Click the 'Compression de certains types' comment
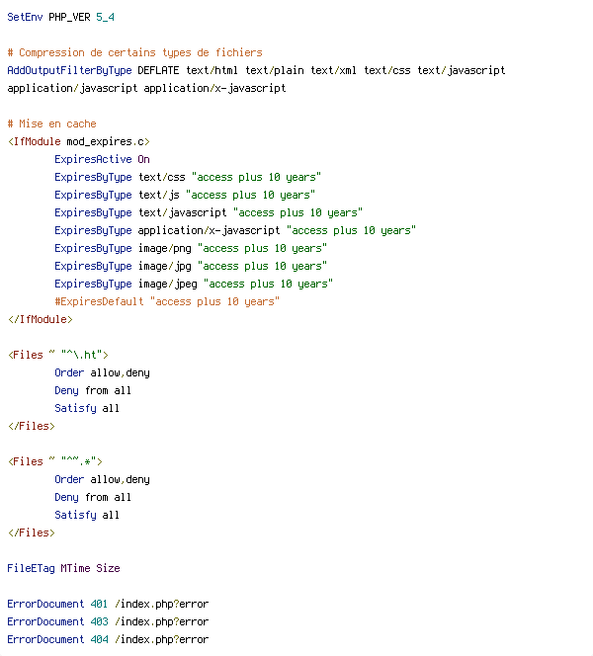Screen dimensions: 593x656 134,52
